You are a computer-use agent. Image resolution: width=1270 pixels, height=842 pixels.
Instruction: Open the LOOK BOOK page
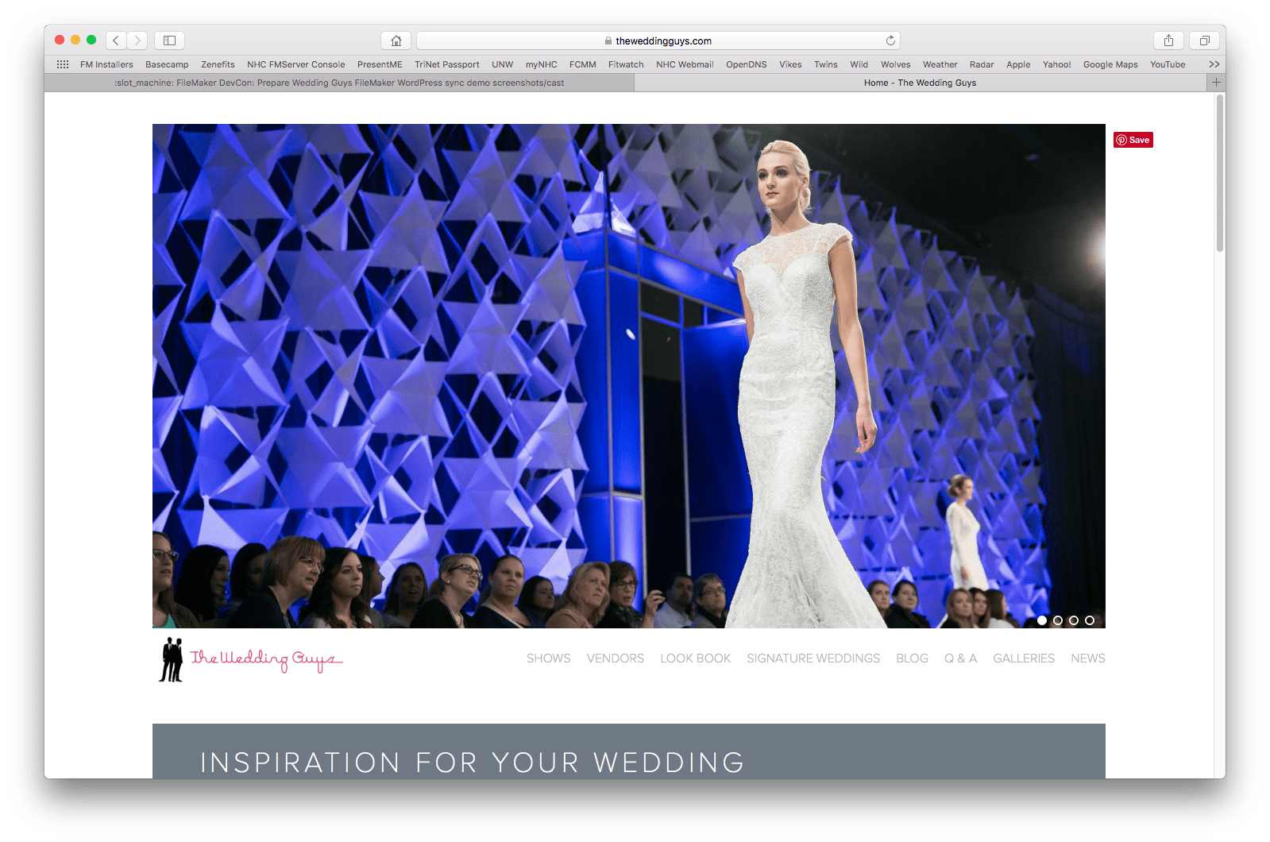coord(696,659)
